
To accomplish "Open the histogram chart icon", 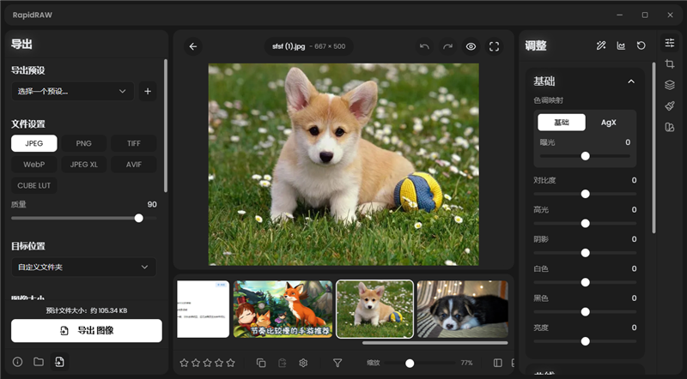I will [x=621, y=45].
